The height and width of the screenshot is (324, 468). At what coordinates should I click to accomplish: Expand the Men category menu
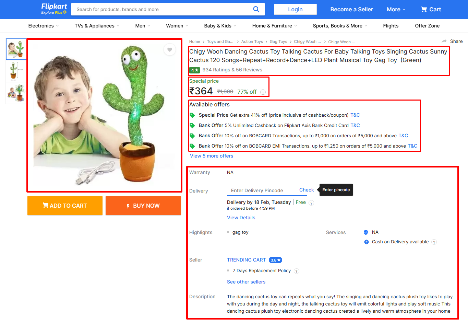[x=143, y=26]
